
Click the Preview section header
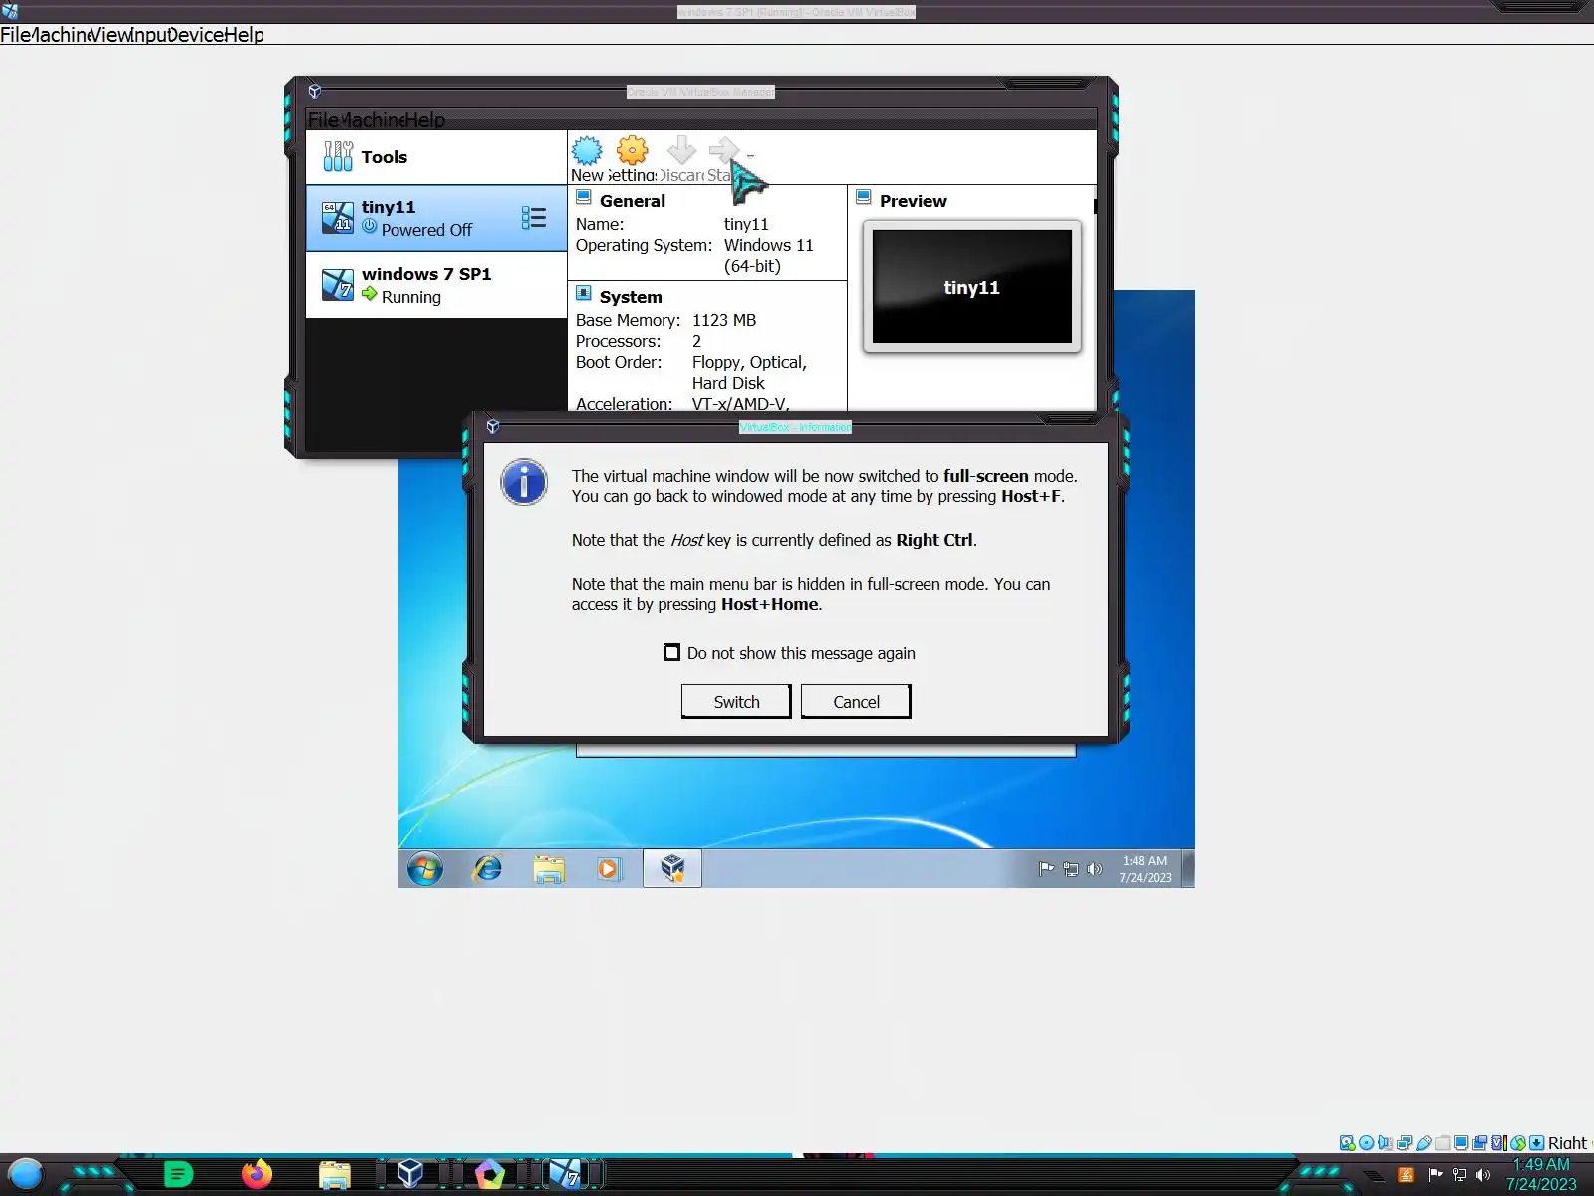click(x=913, y=200)
